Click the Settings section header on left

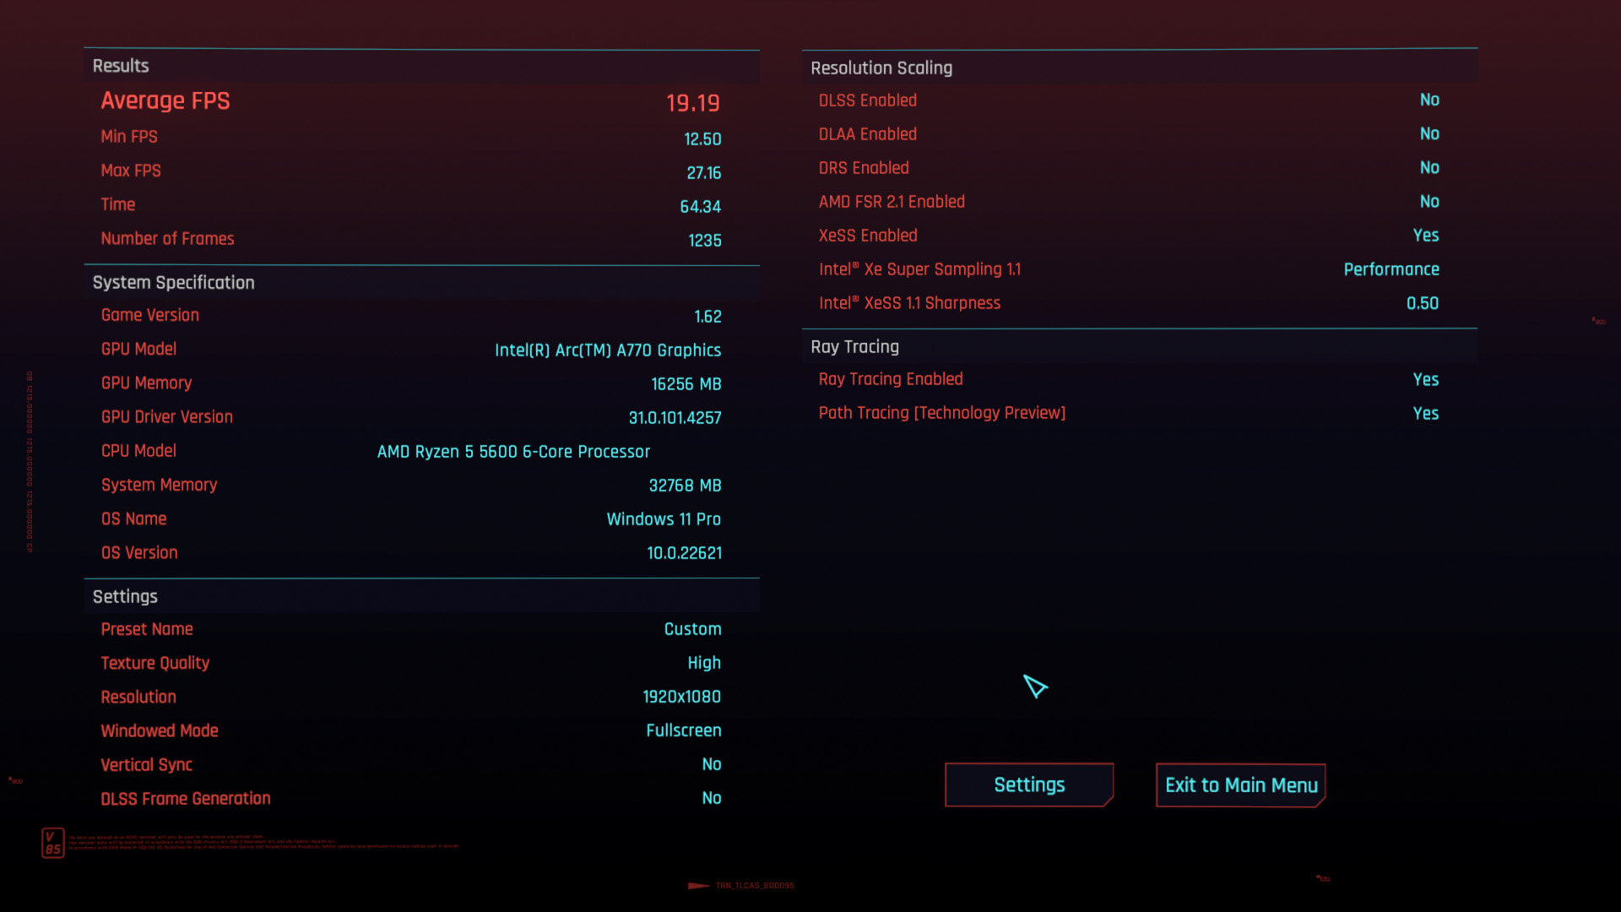125,597
